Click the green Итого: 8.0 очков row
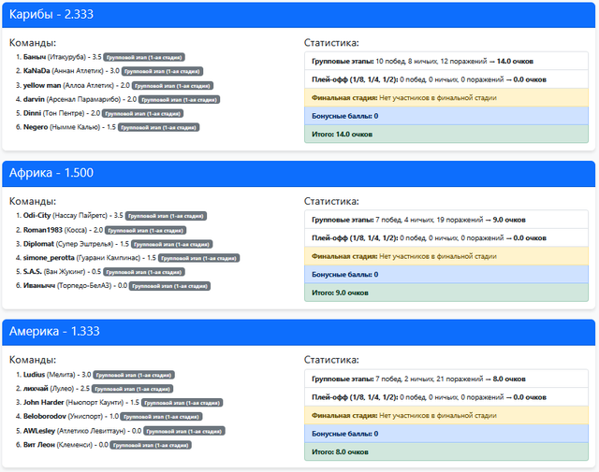 pos(446,452)
